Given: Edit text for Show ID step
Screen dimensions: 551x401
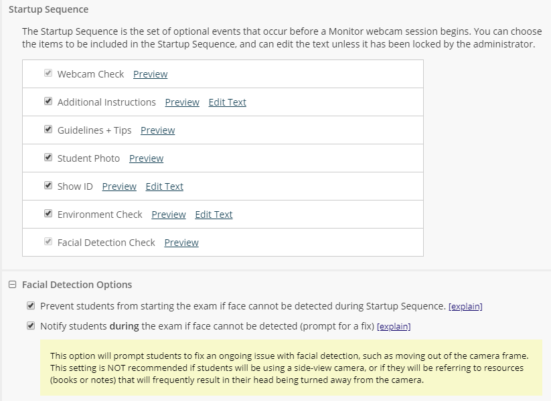Looking at the screenshot, I should 165,186.
